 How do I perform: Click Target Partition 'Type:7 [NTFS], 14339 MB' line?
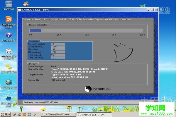66,75
